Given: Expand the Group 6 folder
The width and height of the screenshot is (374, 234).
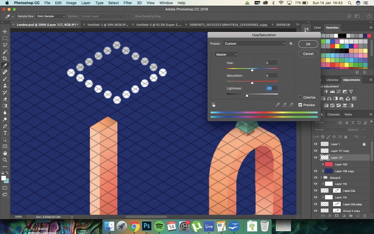Looking at the screenshot, I should 320,177.
